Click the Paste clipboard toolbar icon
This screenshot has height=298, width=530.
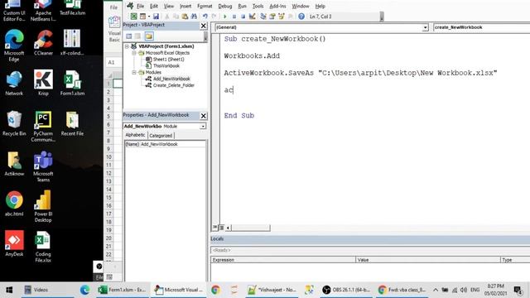click(x=185, y=17)
